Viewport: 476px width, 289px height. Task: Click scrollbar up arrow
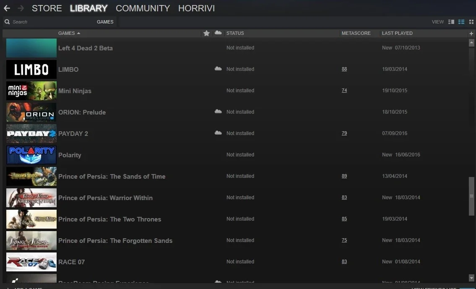click(471, 43)
